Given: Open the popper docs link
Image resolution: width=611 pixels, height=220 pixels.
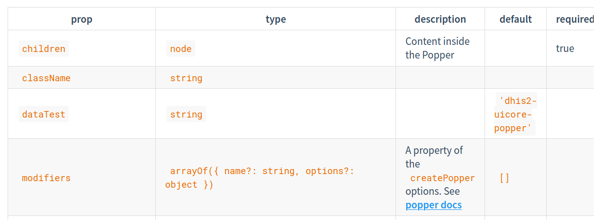Looking at the screenshot, I should [433, 205].
